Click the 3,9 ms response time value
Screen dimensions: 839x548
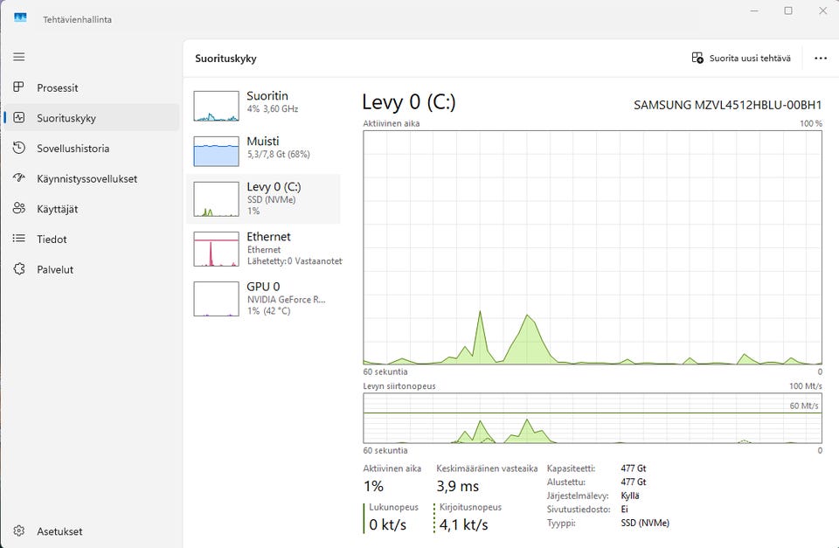[x=457, y=486]
